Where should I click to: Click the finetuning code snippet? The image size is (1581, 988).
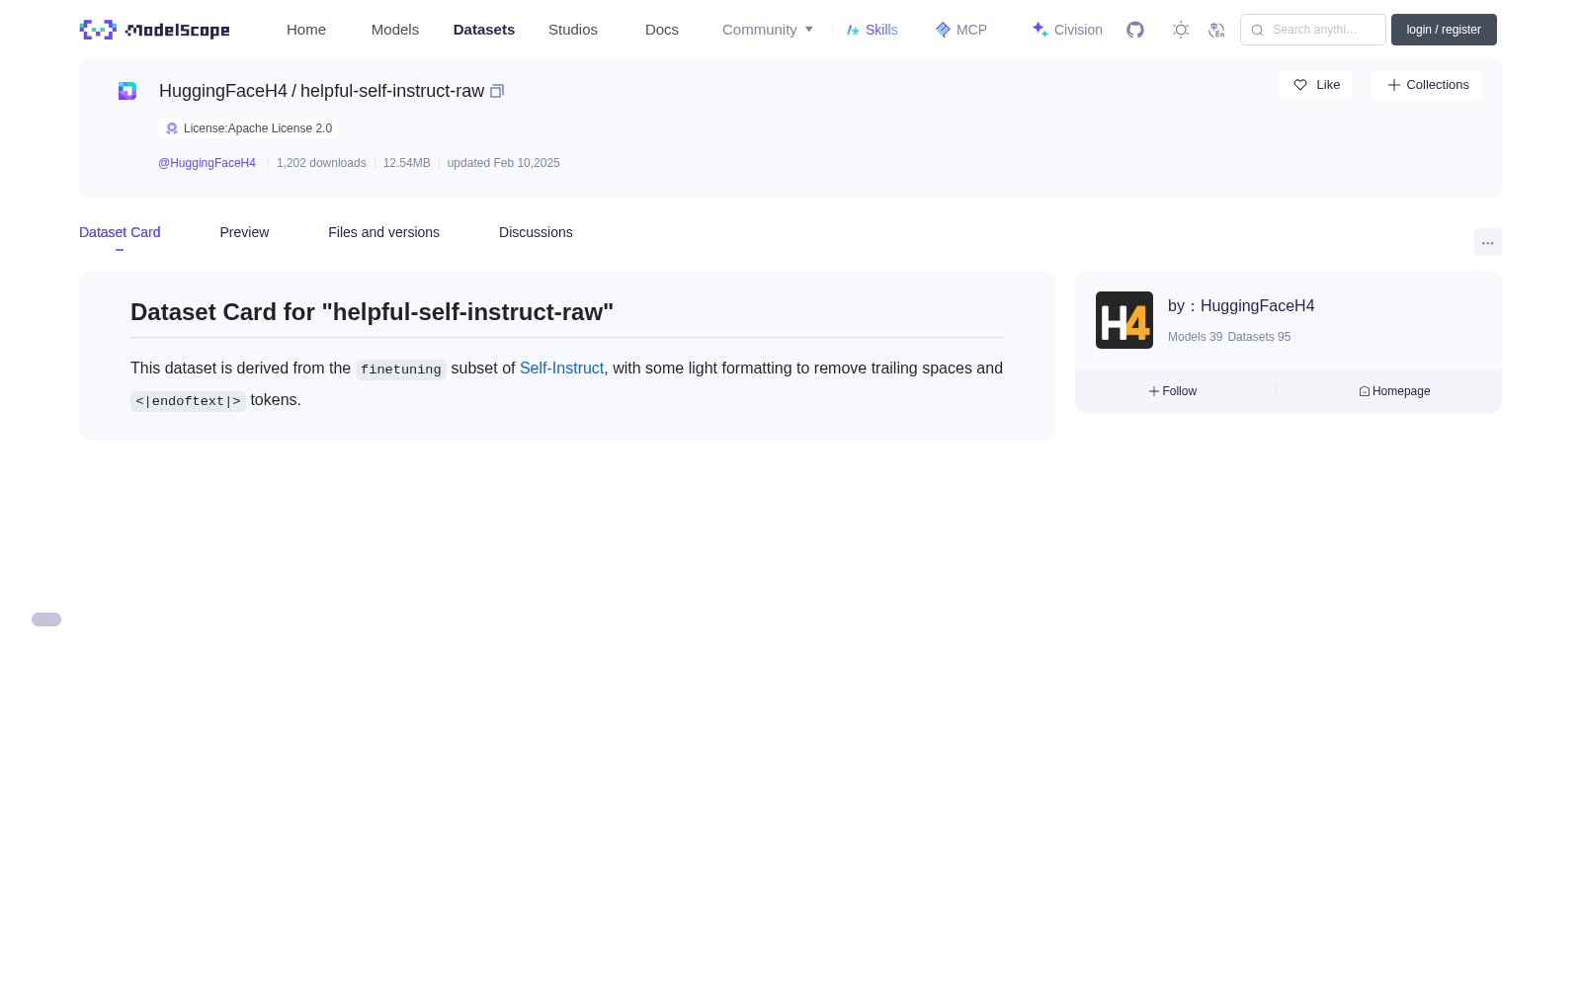click(401, 370)
